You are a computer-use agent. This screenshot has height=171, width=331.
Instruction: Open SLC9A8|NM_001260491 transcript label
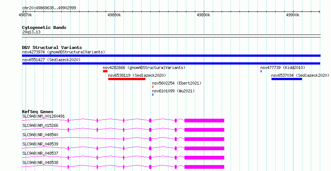44,116
